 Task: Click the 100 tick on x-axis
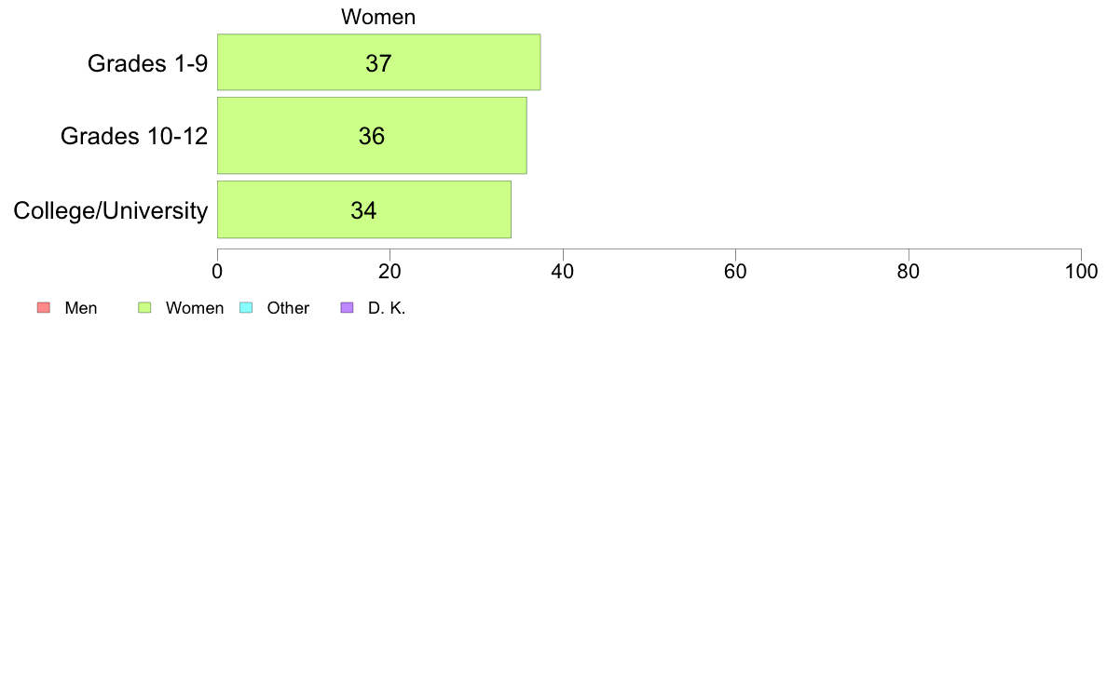tap(1081, 272)
